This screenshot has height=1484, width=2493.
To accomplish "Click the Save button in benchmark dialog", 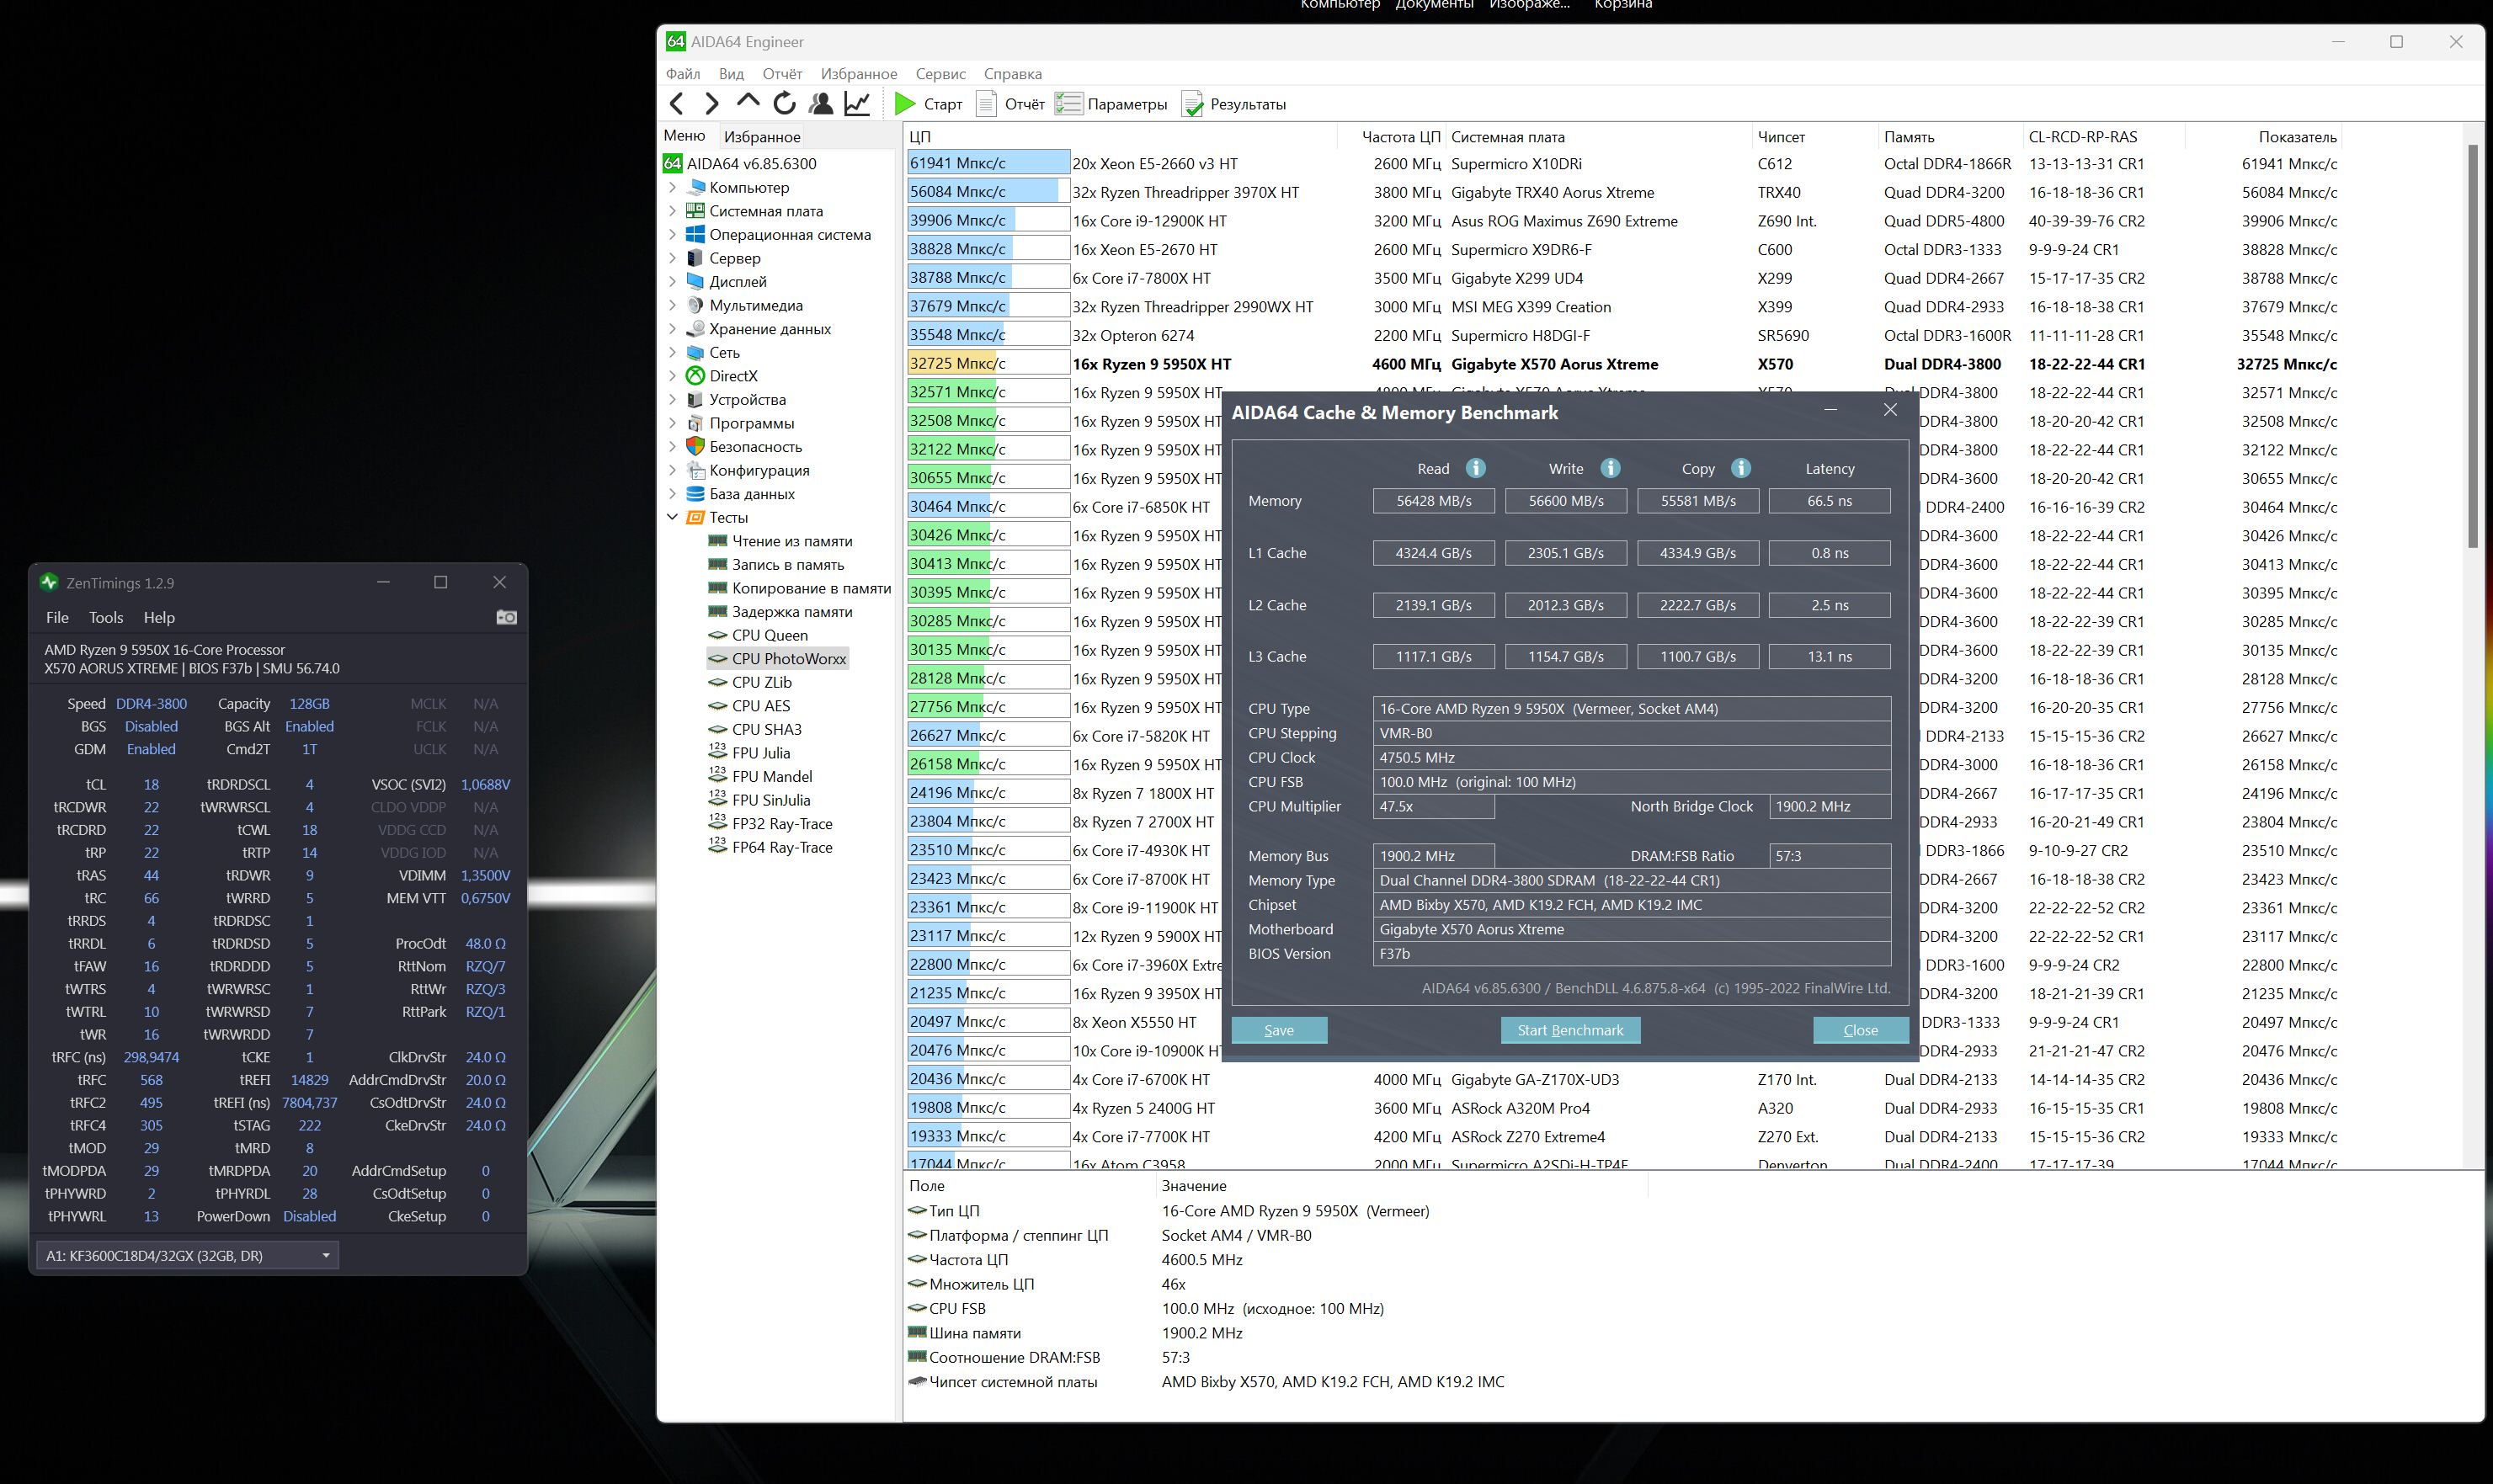I will pos(1278,1030).
